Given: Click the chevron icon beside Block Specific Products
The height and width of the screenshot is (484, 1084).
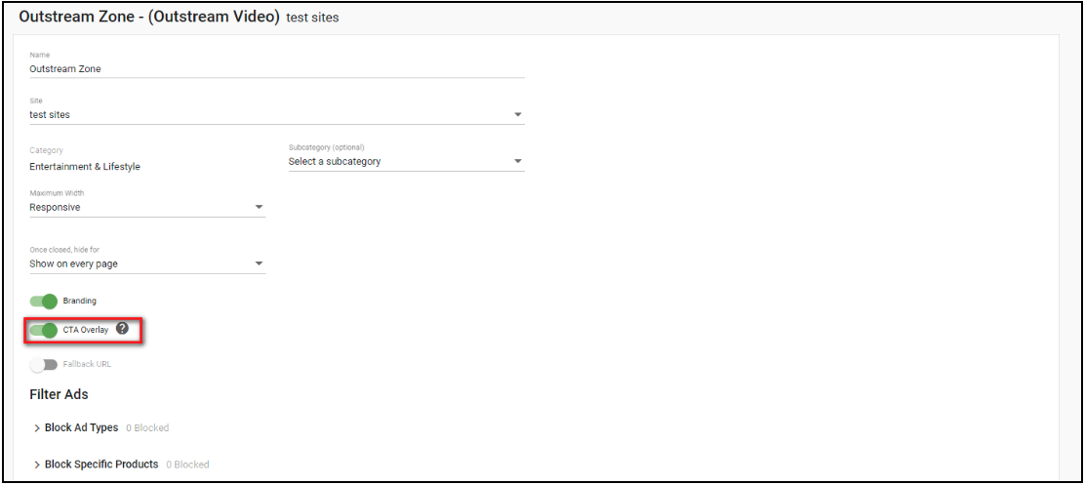Looking at the screenshot, I should (x=37, y=464).
